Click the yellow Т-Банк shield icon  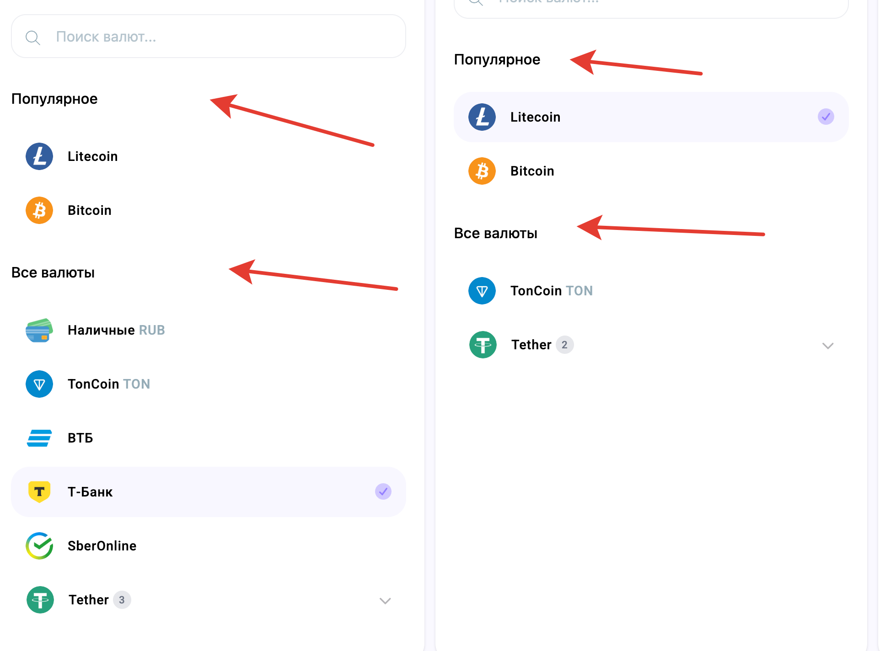click(x=39, y=492)
